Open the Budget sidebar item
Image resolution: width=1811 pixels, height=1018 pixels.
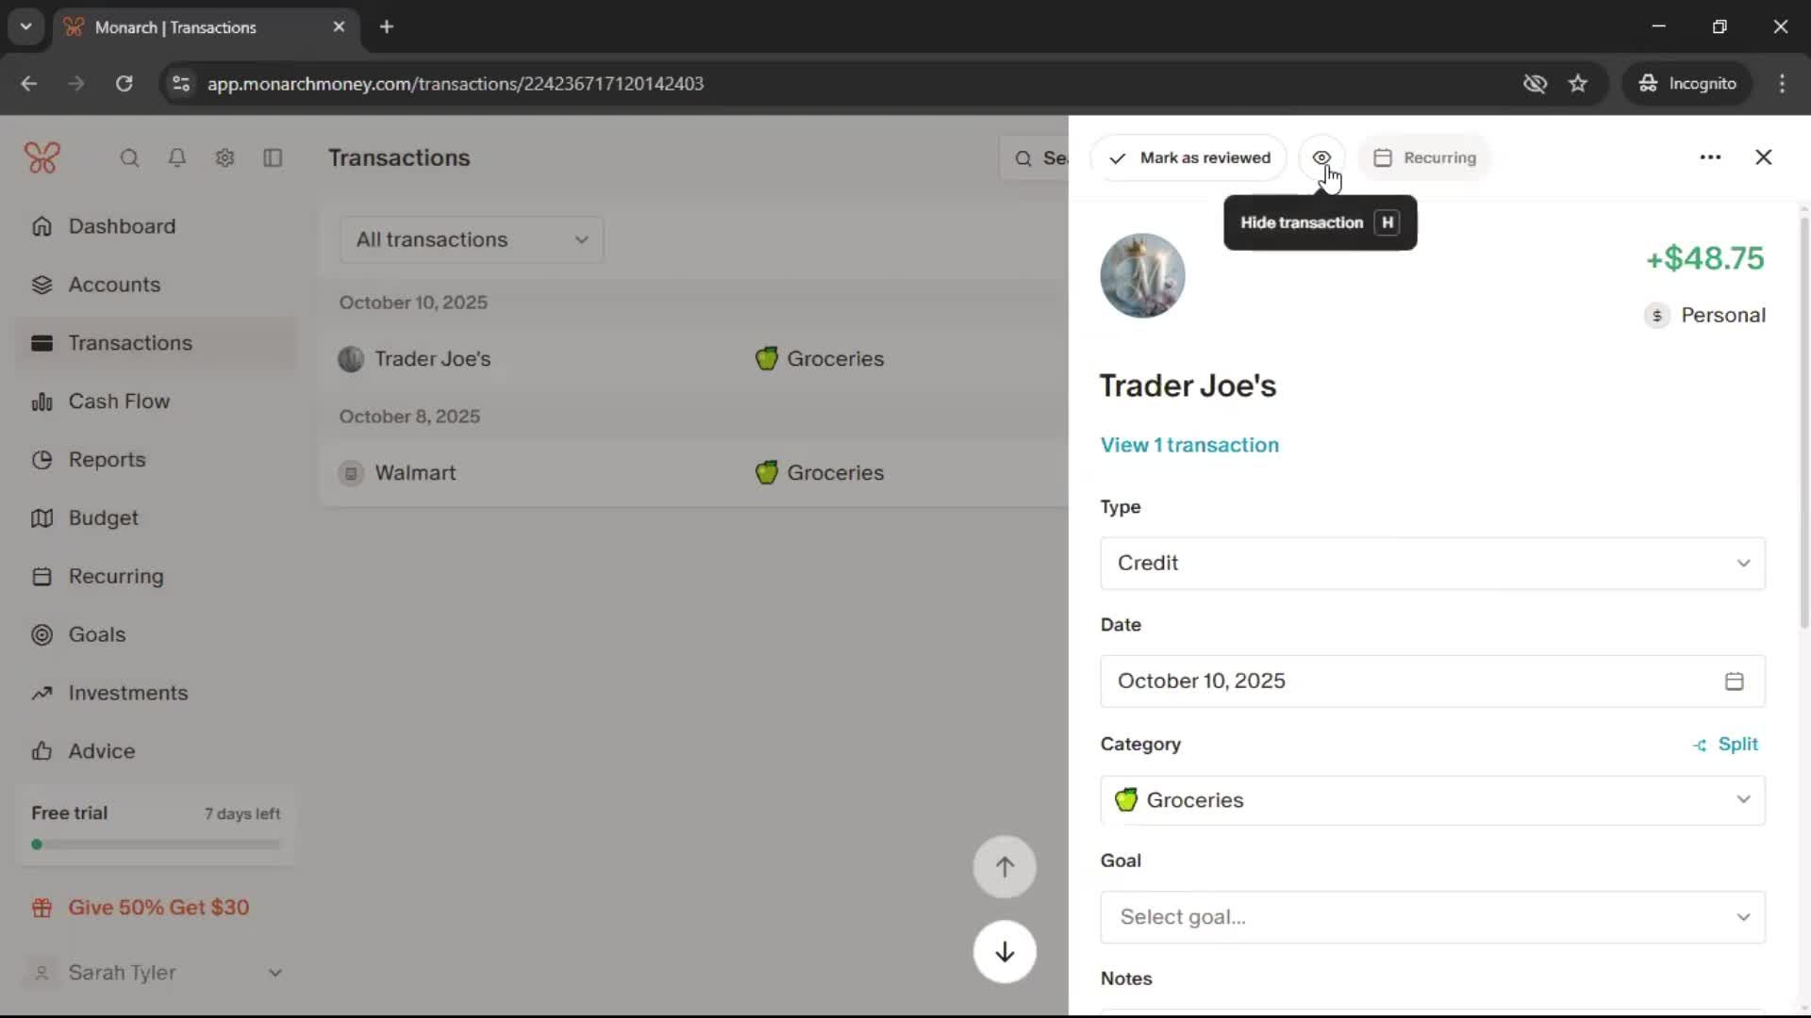coord(103,518)
